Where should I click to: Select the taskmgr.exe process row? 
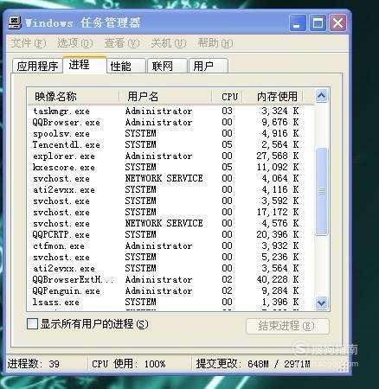click(x=170, y=111)
